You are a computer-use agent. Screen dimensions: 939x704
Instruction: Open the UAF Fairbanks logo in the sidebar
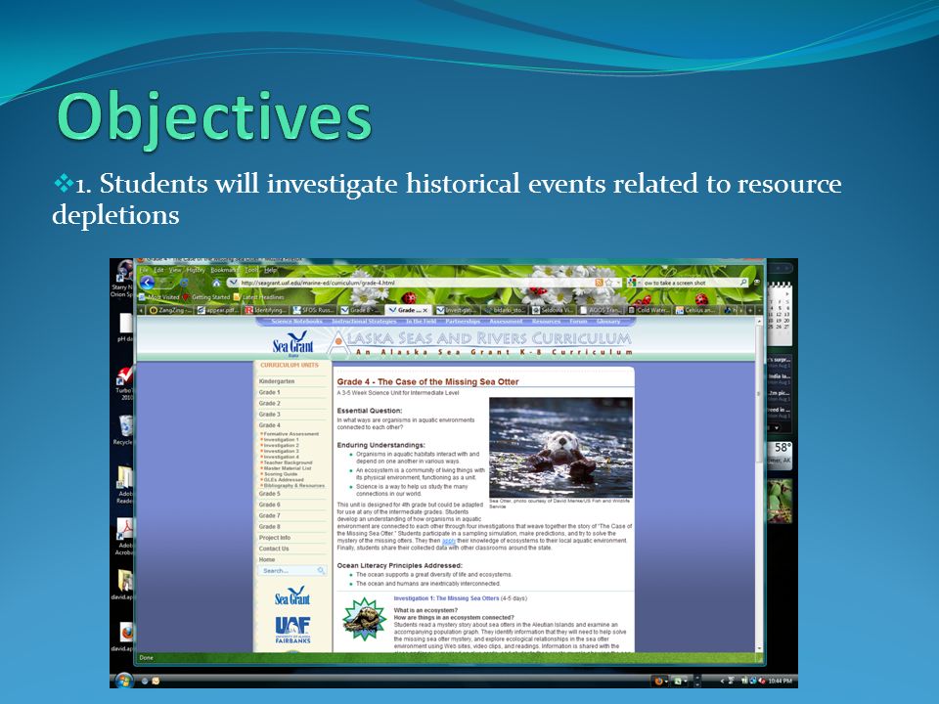[292, 630]
